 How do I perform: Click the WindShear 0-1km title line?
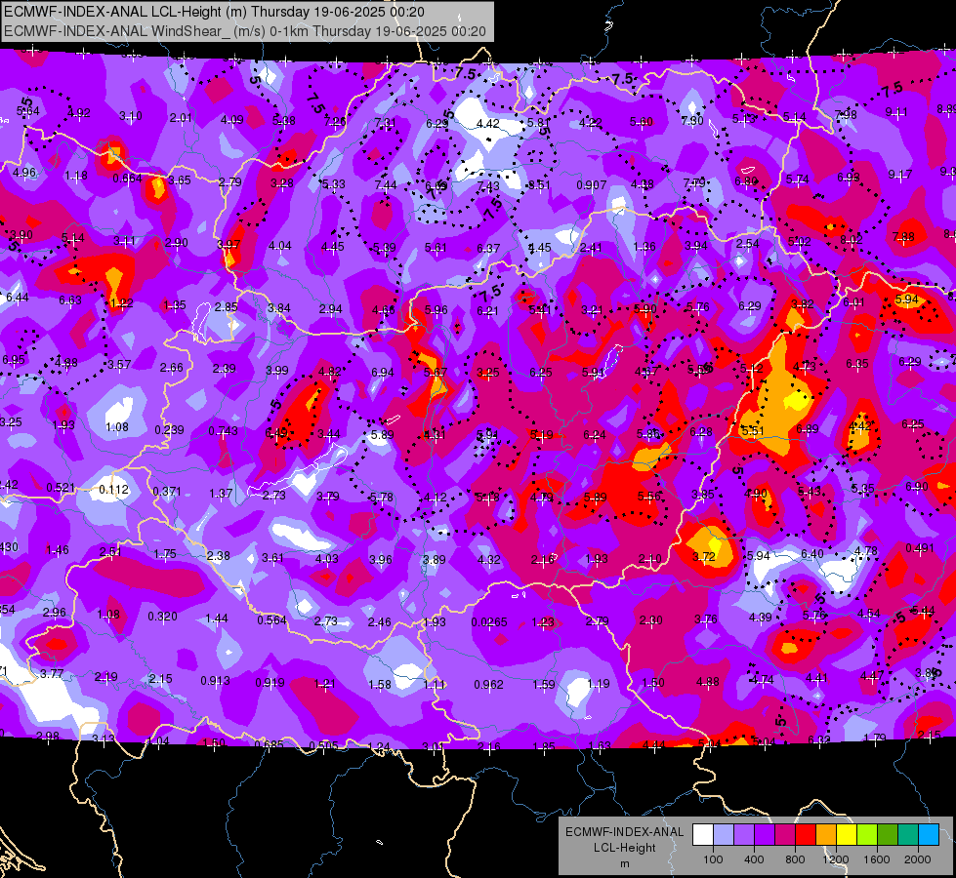pyautogui.click(x=244, y=31)
